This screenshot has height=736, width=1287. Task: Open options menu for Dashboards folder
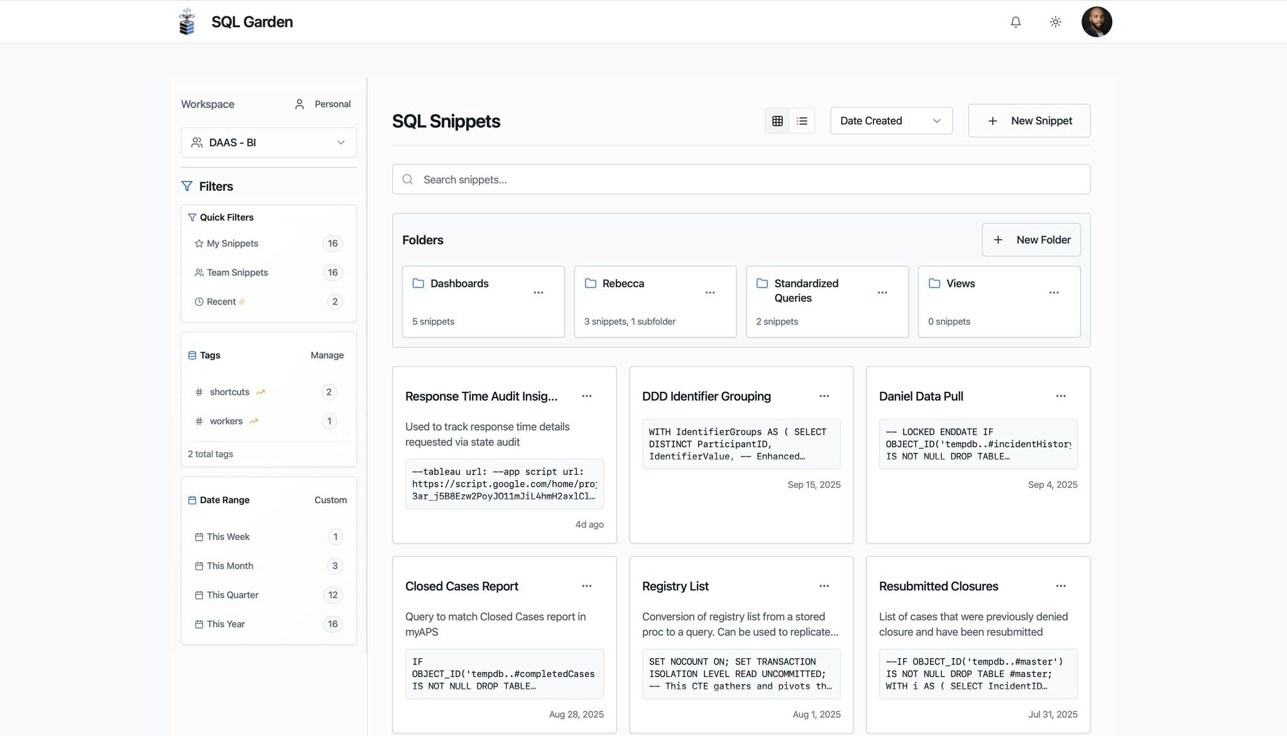tap(538, 293)
